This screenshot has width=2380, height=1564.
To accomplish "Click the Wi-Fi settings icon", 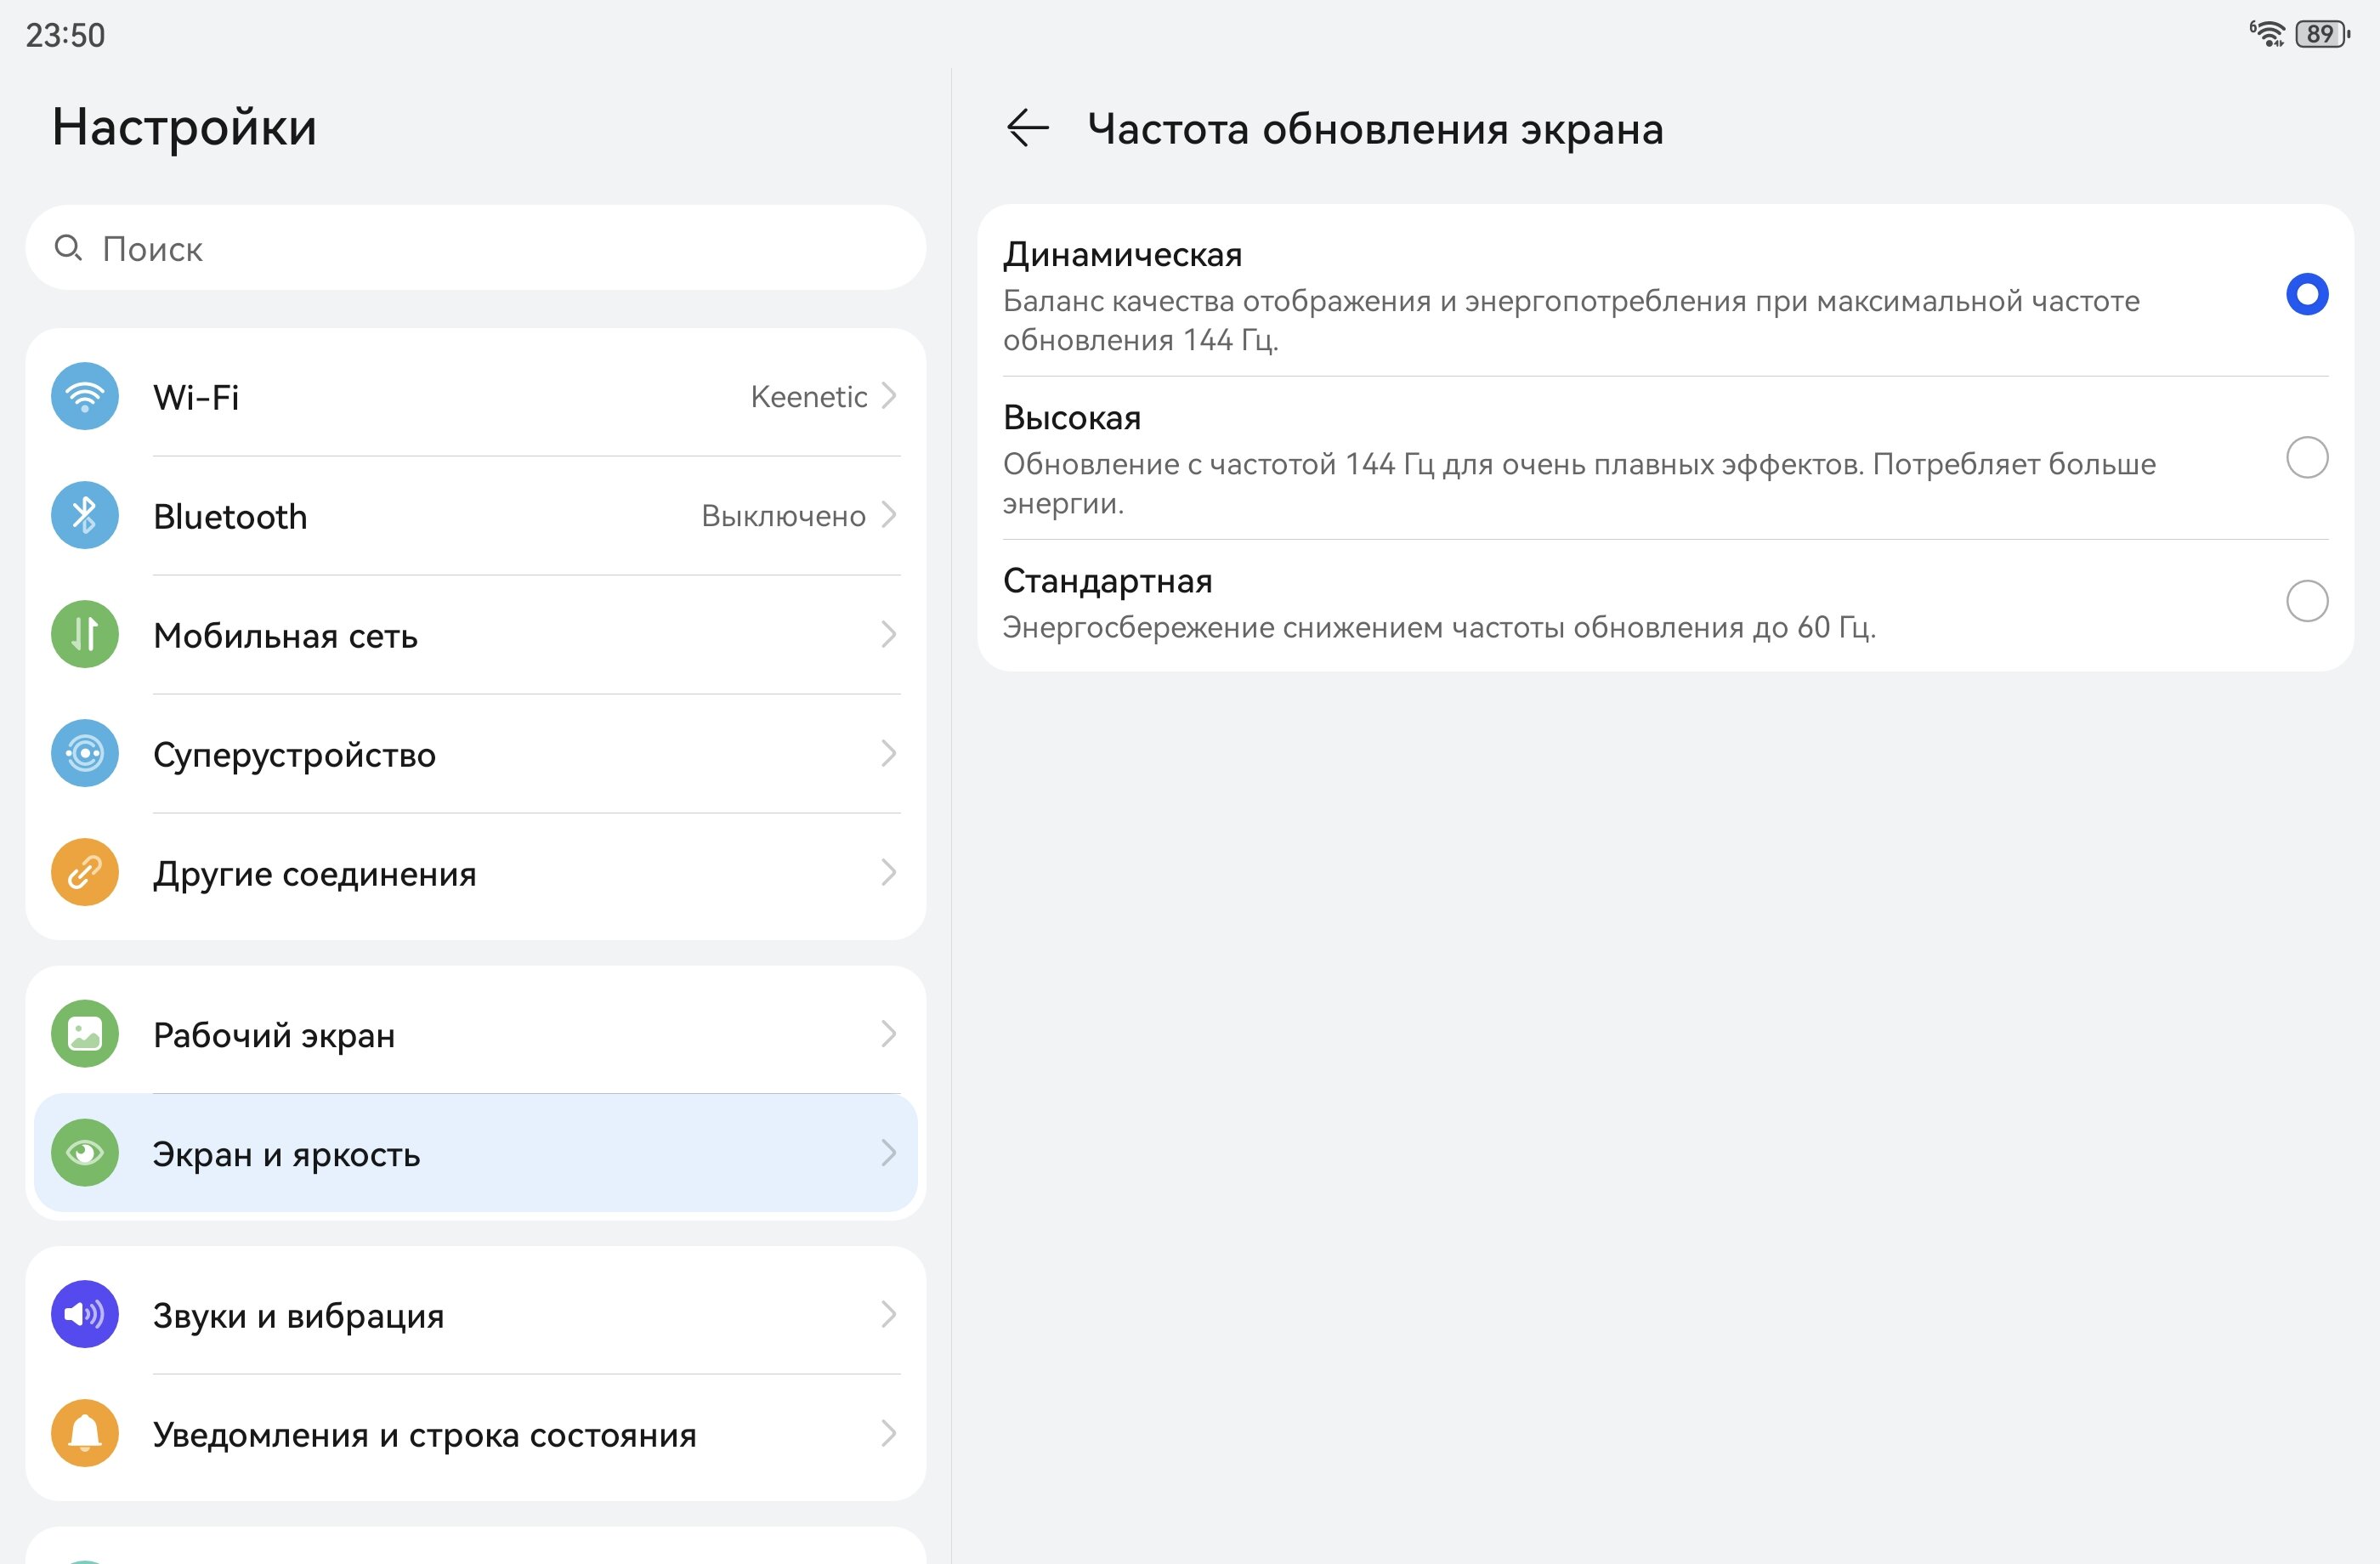I will [x=85, y=396].
